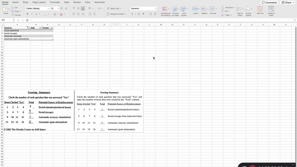
Task: Open Sort & Filter
Action: pyautogui.click(x=240, y=11)
